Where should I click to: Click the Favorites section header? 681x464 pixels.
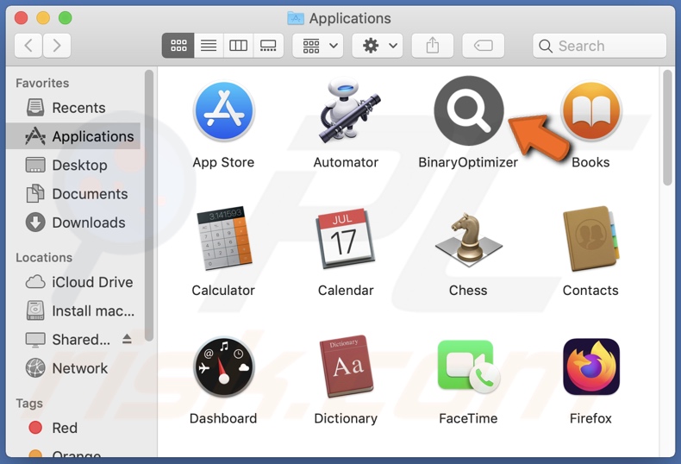[x=42, y=83]
